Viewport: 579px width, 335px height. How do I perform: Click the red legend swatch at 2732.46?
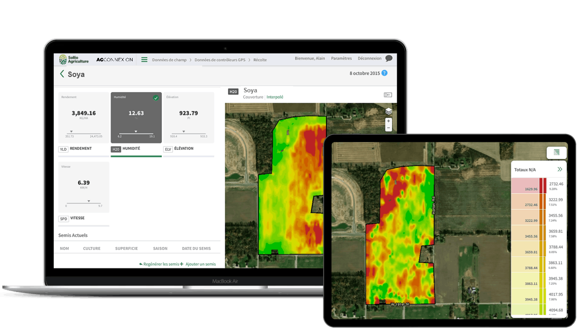(x=543, y=186)
